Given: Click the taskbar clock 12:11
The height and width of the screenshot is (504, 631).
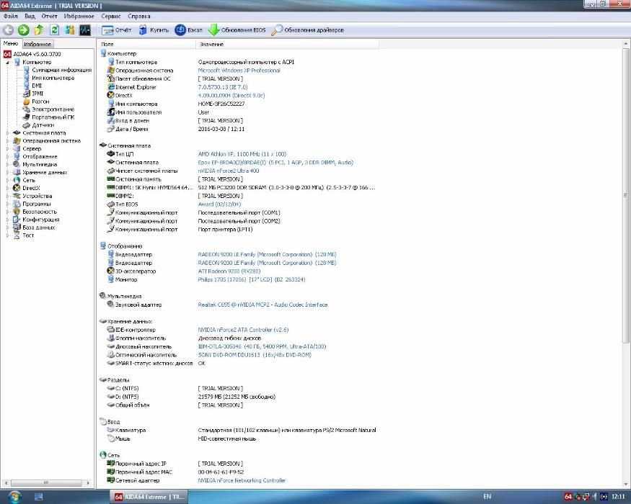Looking at the screenshot, I should tap(619, 498).
